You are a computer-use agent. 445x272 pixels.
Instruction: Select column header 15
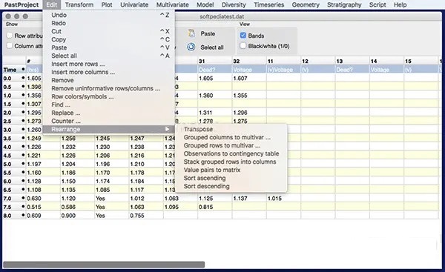[x=421, y=61]
